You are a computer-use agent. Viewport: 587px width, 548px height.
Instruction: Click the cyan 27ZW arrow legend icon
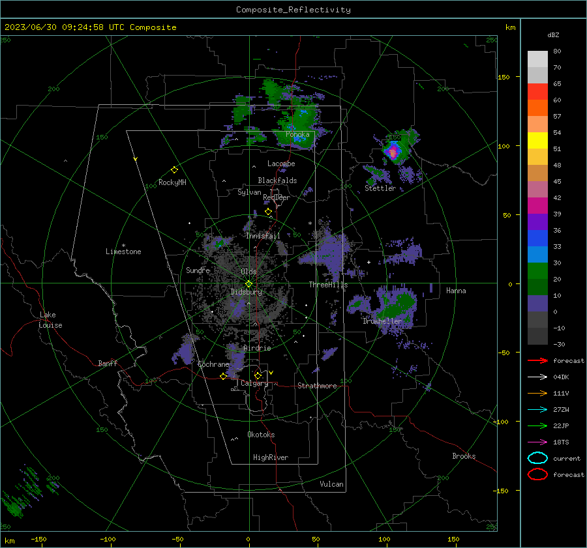tap(537, 410)
